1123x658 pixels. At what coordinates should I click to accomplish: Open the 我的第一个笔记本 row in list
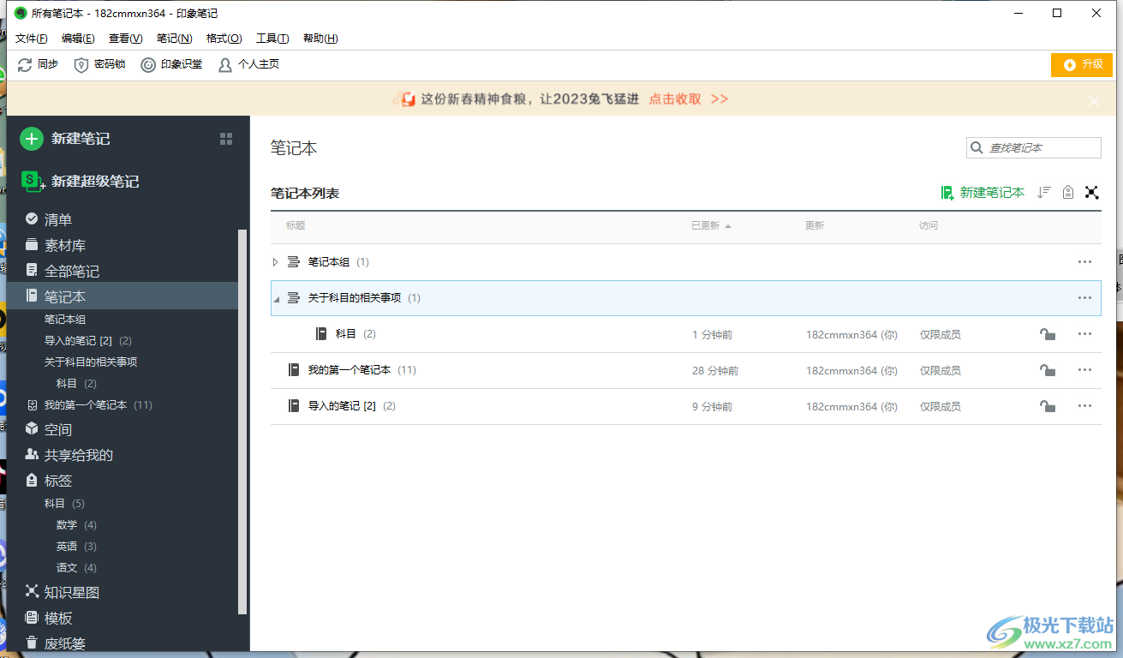[685, 370]
